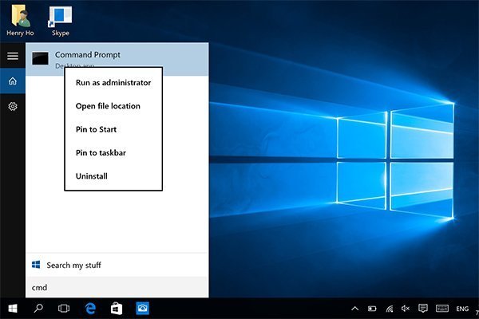Open the Windows Start button
This screenshot has height=319, width=479.
pyautogui.click(x=13, y=308)
